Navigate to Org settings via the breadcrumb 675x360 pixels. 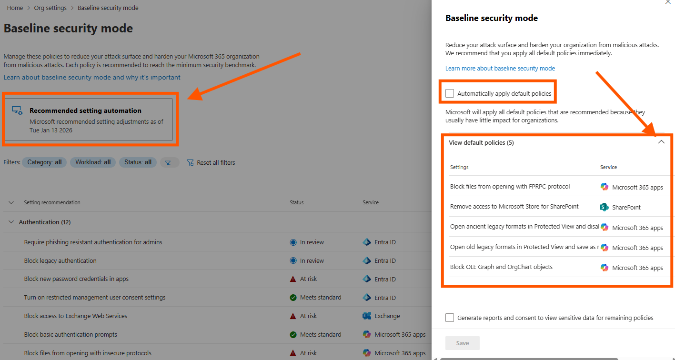coord(50,8)
